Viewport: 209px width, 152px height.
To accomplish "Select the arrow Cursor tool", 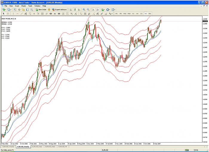I will 4,14.
